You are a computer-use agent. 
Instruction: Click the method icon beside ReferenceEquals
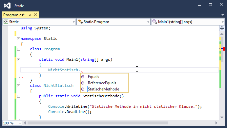(x=83, y=83)
